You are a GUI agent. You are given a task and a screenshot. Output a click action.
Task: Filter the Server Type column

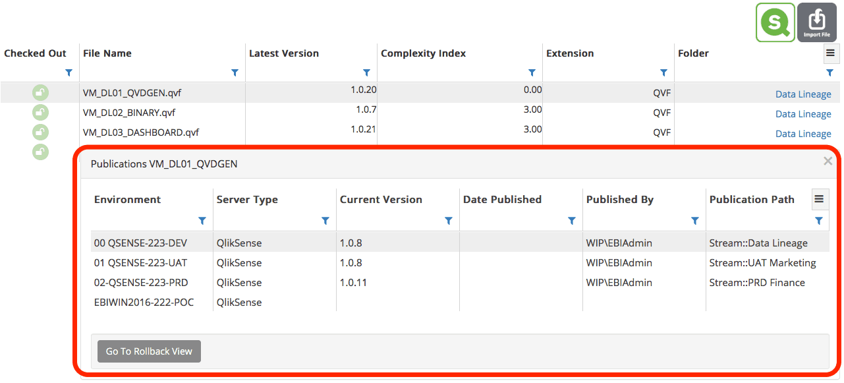click(325, 221)
